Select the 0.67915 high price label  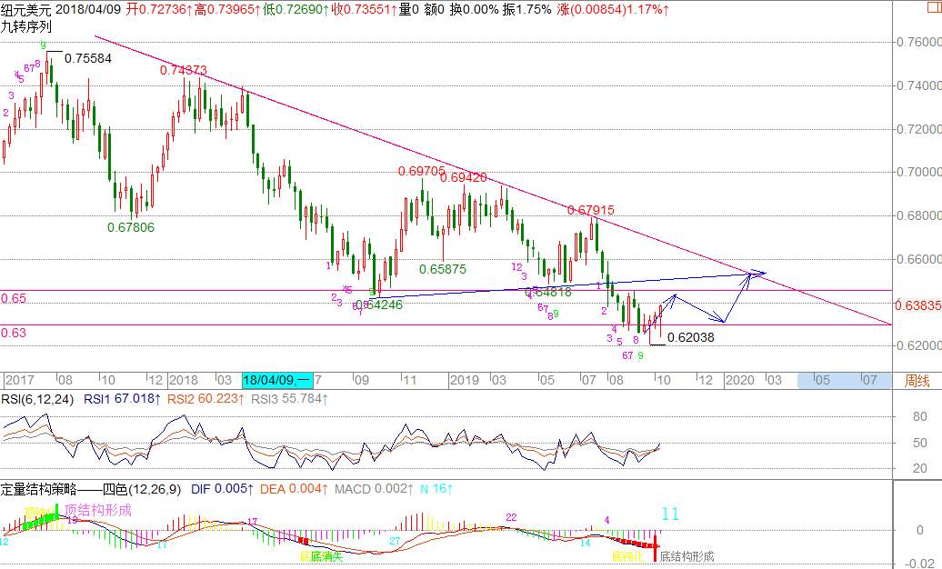[590, 210]
